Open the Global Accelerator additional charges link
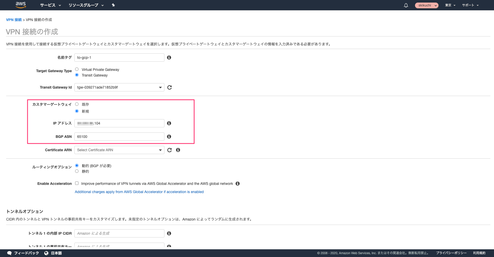 coord(139,192)
